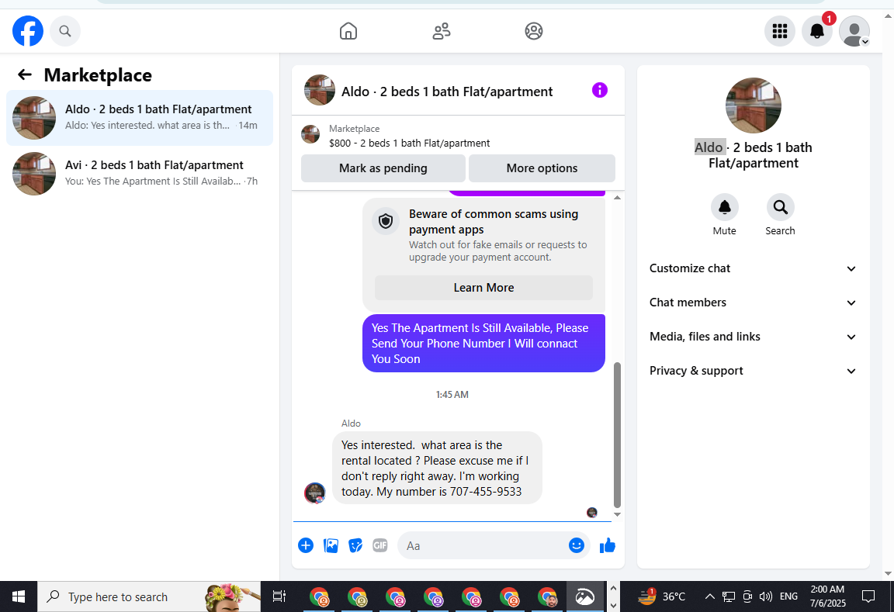Image resolution: width=894 pixels, height=612 pixels.
Task: Select the Aldo conversation in the list
Action: tap(140, 118)
